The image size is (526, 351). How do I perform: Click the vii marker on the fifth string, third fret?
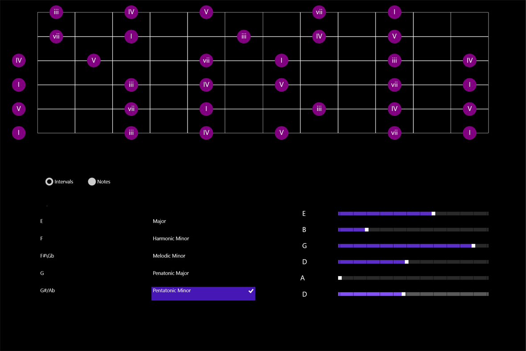point(131,109)
